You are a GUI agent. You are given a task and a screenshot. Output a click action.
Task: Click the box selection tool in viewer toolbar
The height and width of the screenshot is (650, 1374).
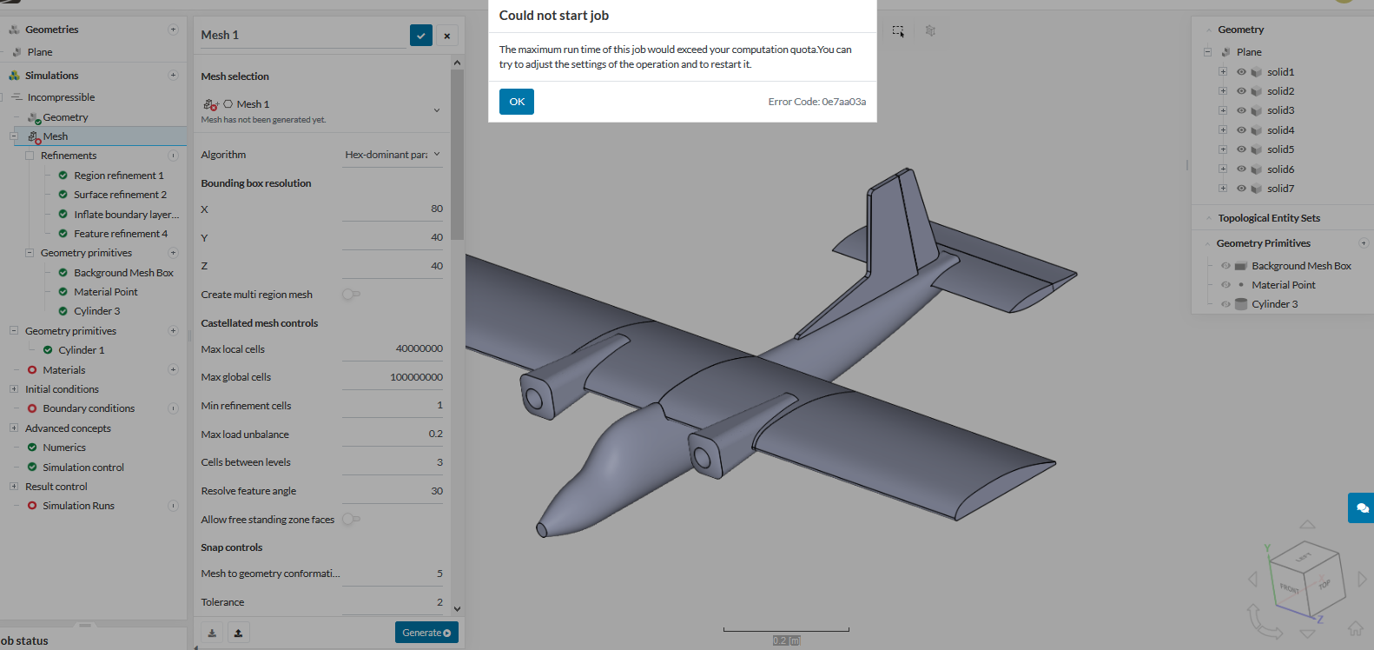click(x=898, y=31)
